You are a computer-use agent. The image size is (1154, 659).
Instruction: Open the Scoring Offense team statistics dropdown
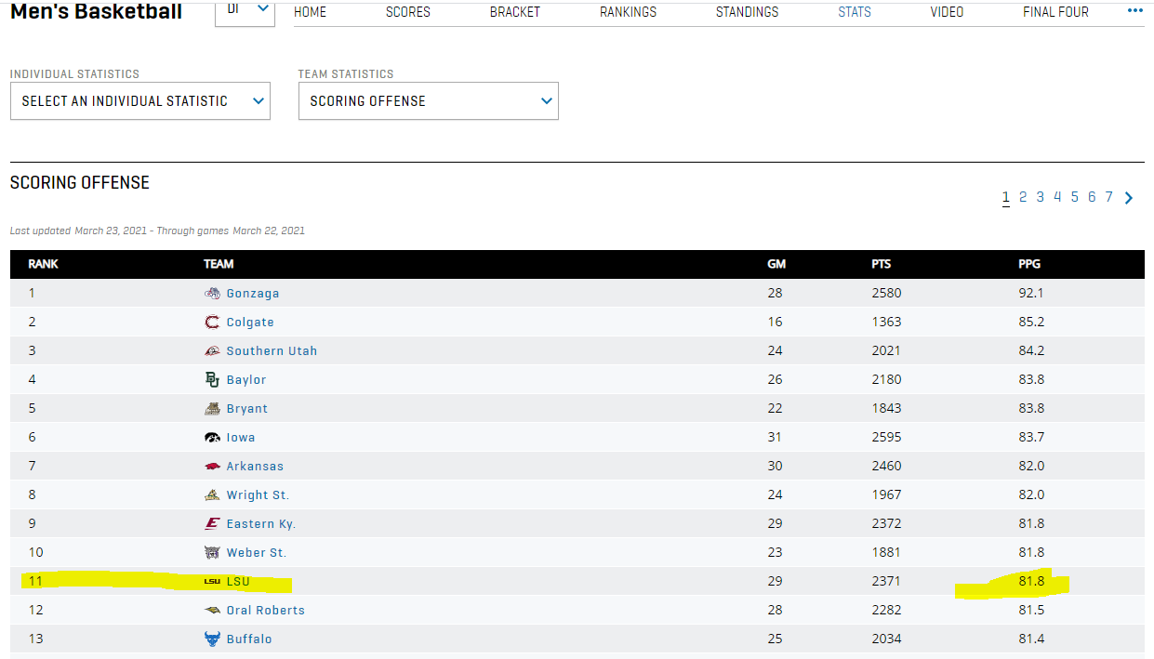(429, 101)
